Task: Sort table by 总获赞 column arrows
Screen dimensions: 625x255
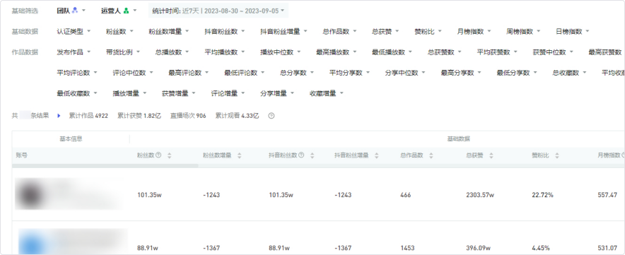Action: tap(491, 155)
